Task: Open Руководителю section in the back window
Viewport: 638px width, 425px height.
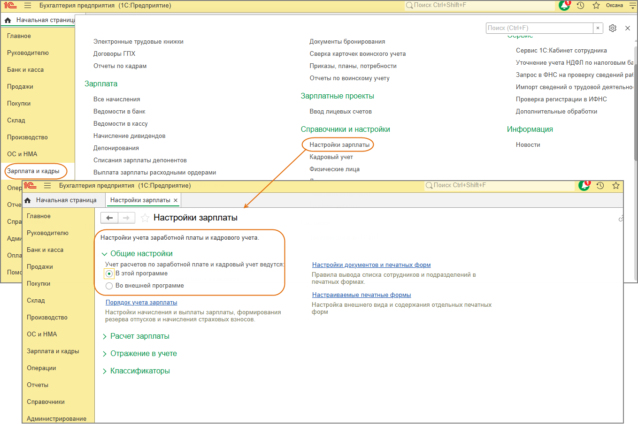Action: pyautogui.click(x=28, y=53)
